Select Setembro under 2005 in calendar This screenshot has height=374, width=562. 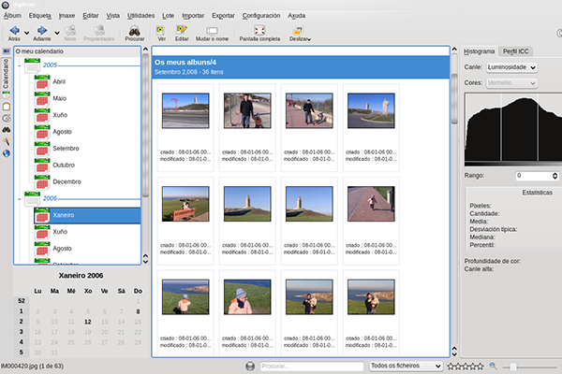[x=66, y=149]
